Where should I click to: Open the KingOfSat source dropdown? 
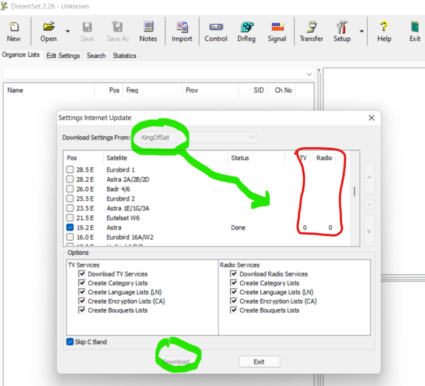point(195,138)
